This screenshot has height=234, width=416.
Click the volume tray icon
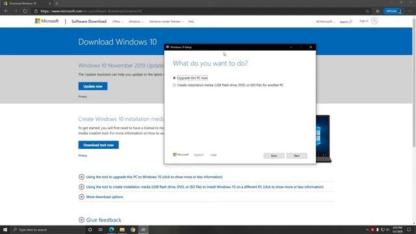click(x=387, y=229)
